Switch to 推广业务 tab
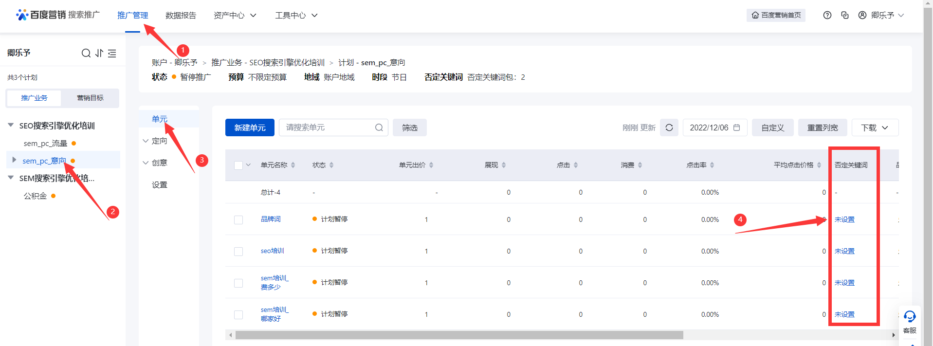The width and height of the screenshot is (933, 346). pyautogui.click(x=34, y=98)
